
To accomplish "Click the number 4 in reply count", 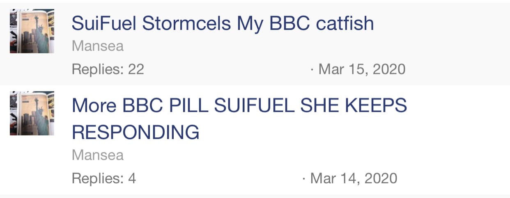I will pyautogui.click(x=132, y=178).
